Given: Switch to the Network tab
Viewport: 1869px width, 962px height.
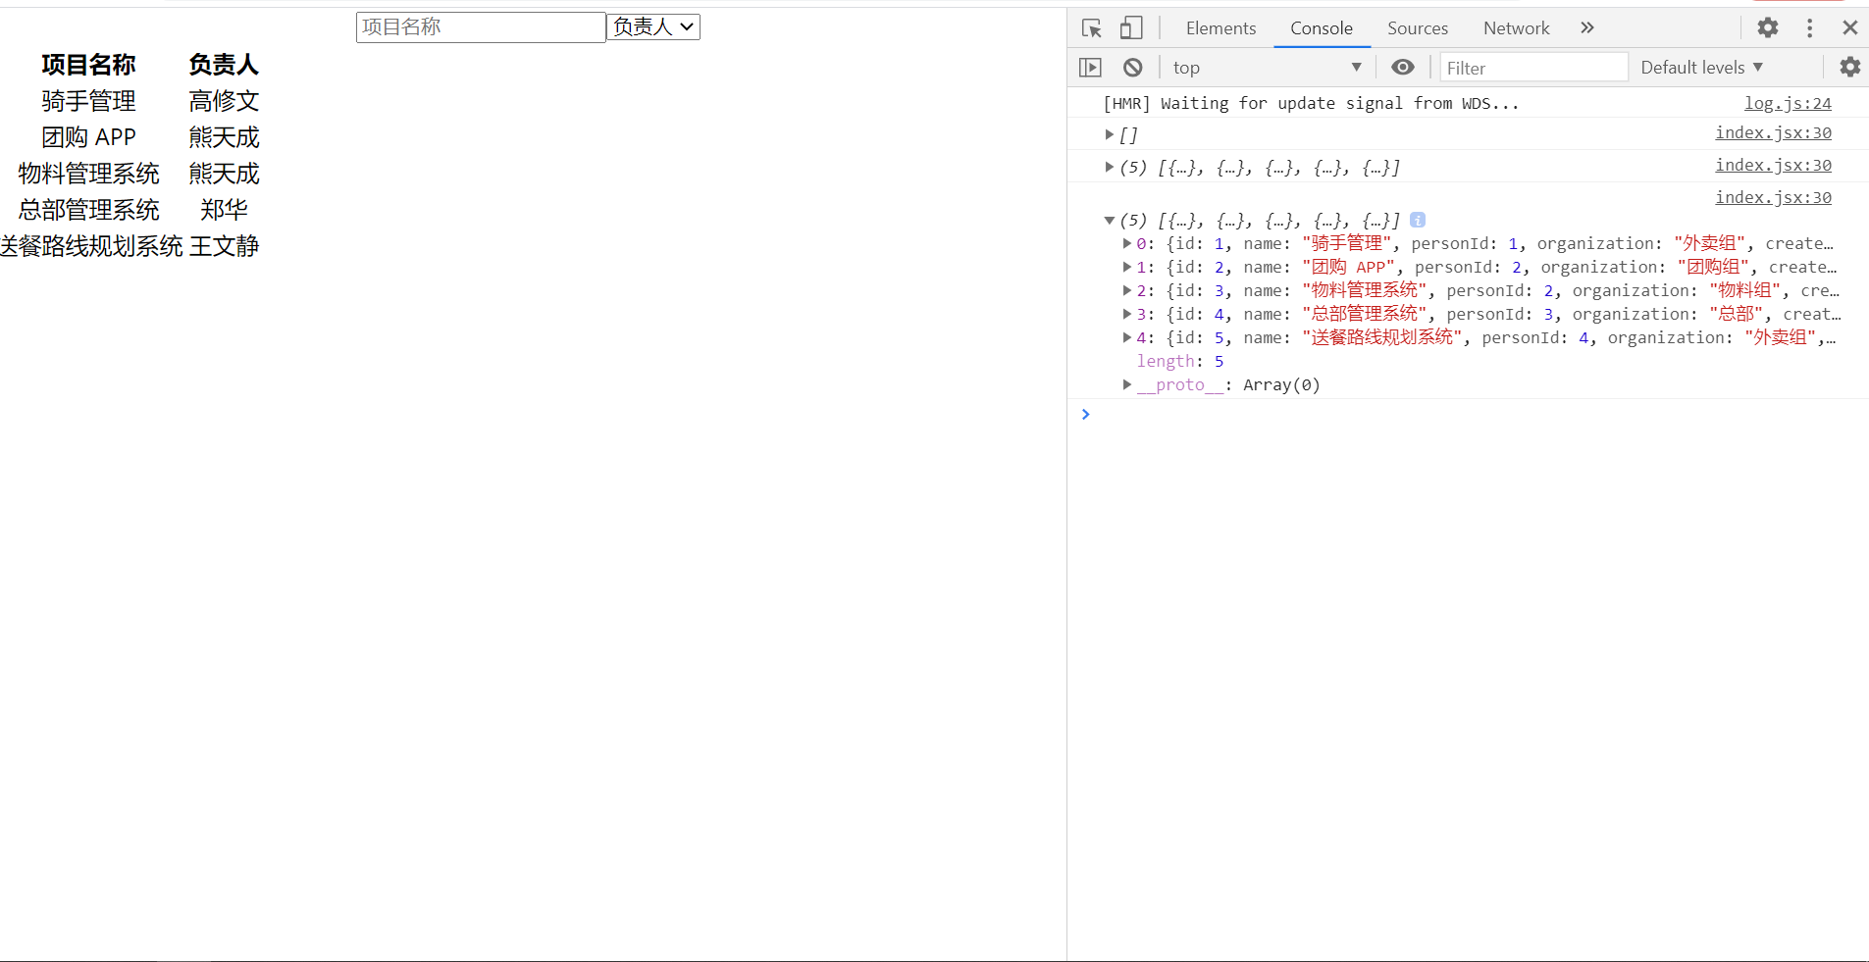Looking at the screenshot, I should (1516, 28).
